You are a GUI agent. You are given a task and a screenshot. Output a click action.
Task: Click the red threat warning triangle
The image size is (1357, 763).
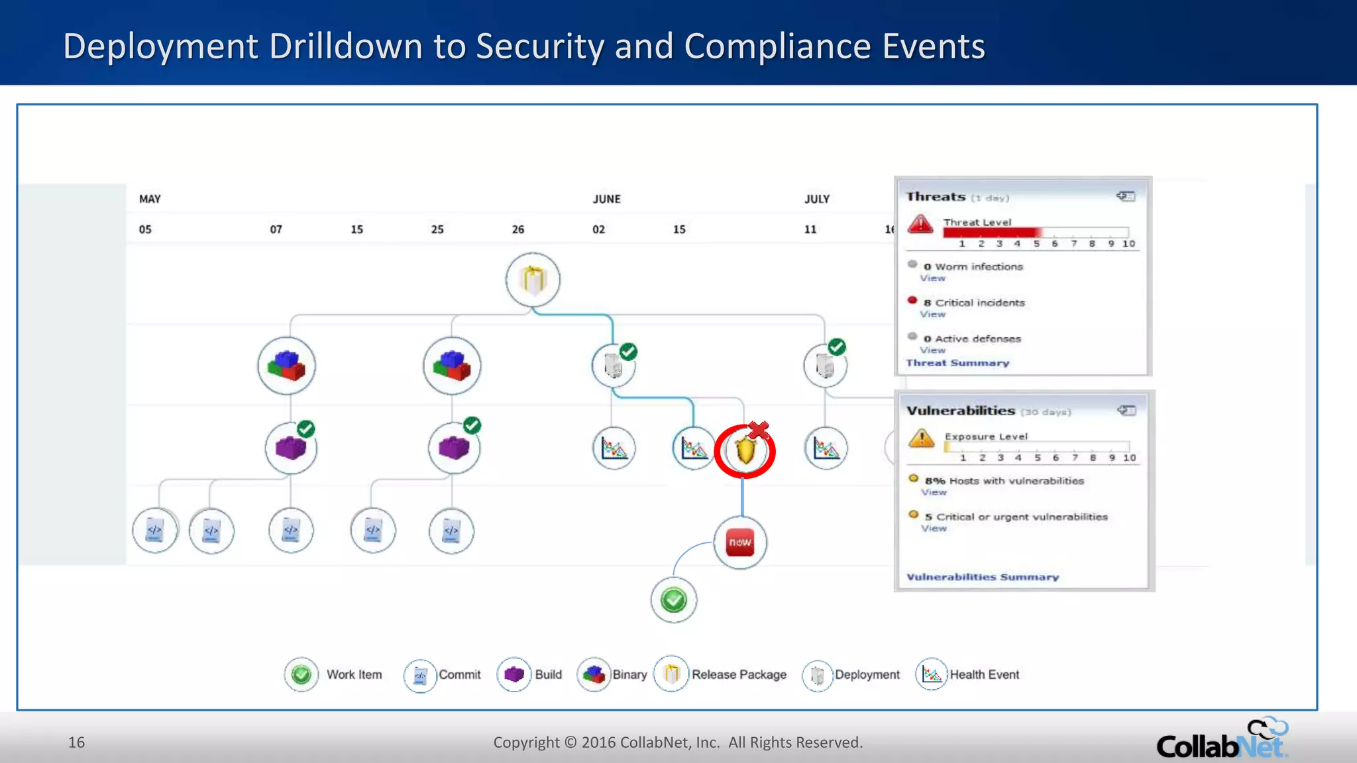(x=920, y=224)
